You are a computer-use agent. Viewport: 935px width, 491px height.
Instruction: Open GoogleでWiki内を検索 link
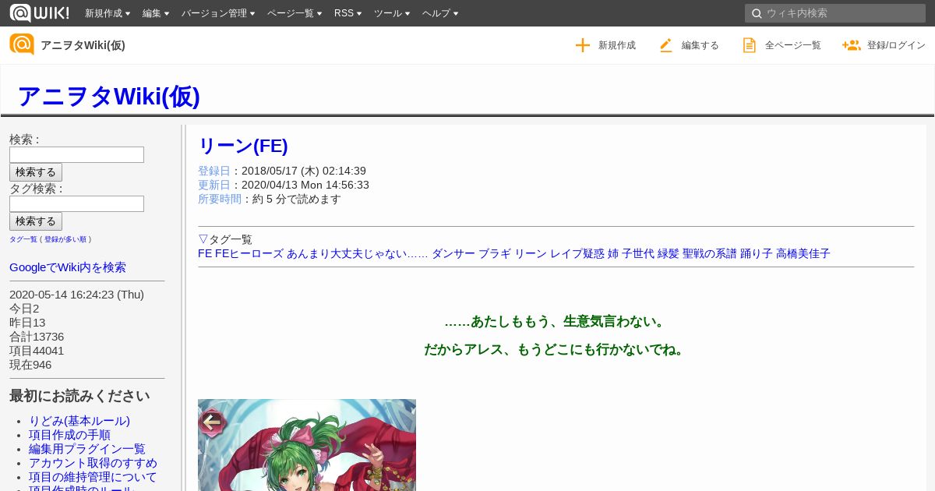coord(68,267)
